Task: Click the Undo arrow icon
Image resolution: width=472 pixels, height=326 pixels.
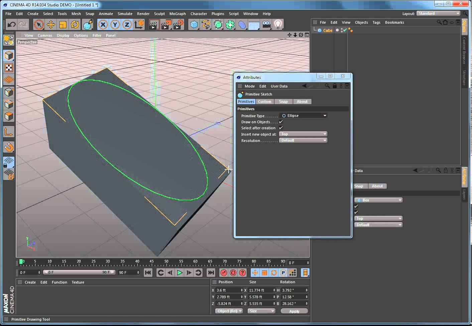Action: 11,24
